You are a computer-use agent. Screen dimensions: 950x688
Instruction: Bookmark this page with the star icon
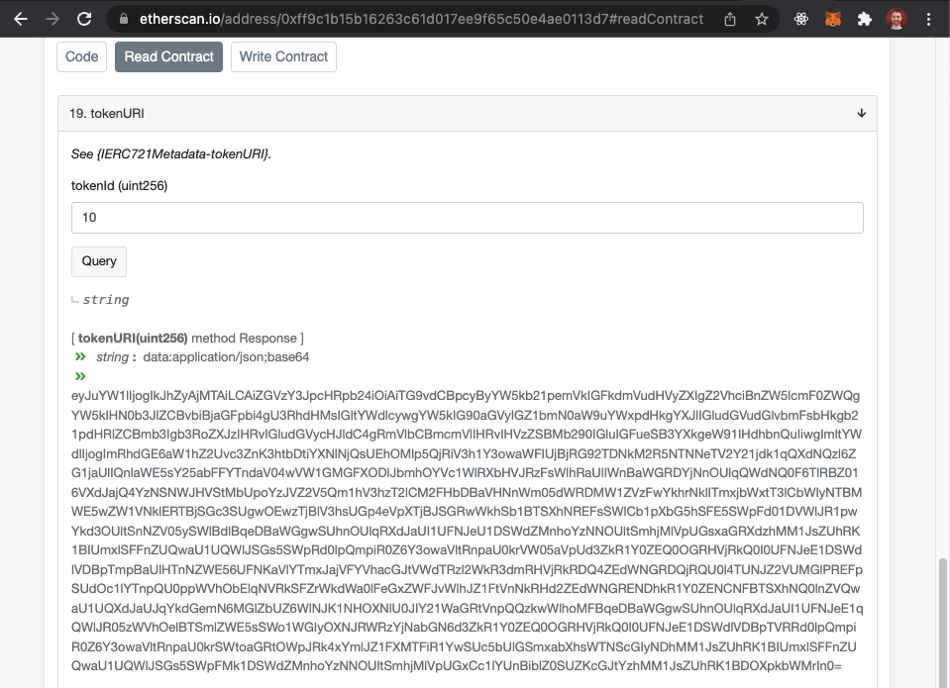[x=761, y=19]
